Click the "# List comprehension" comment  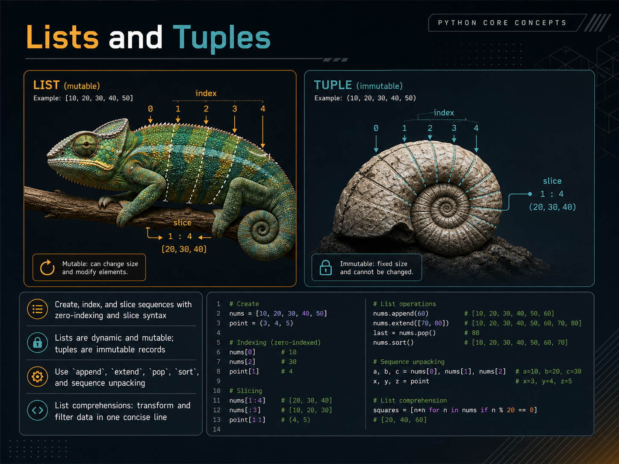(410, 401)
